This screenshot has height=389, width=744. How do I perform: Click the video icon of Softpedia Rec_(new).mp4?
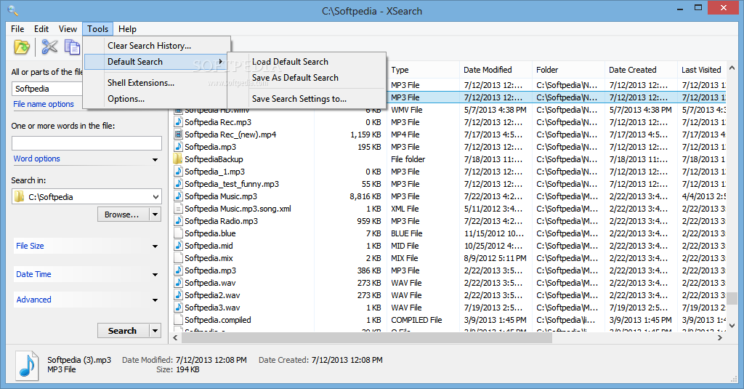click(x=179, y=135)
